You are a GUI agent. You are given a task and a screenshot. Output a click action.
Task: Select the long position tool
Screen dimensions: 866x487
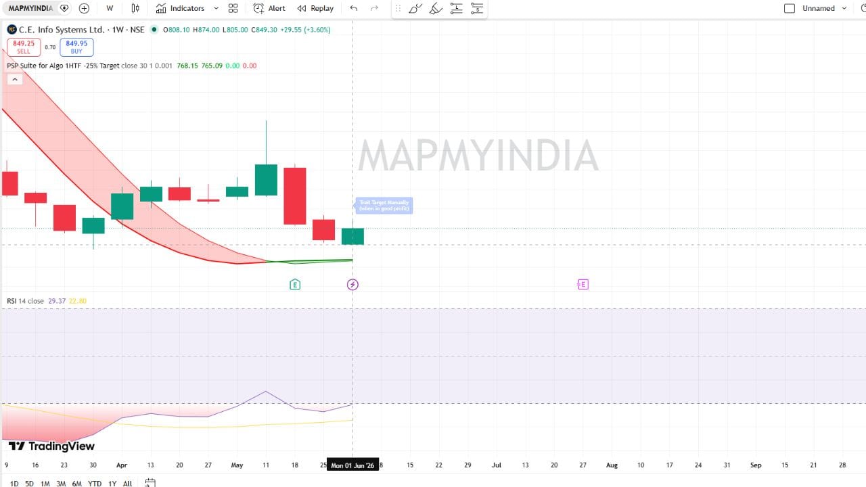(x=457, y=8)
